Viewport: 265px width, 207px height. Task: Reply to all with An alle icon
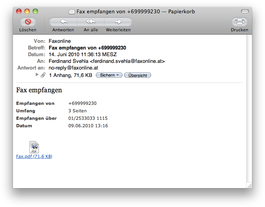click(91, 22)
